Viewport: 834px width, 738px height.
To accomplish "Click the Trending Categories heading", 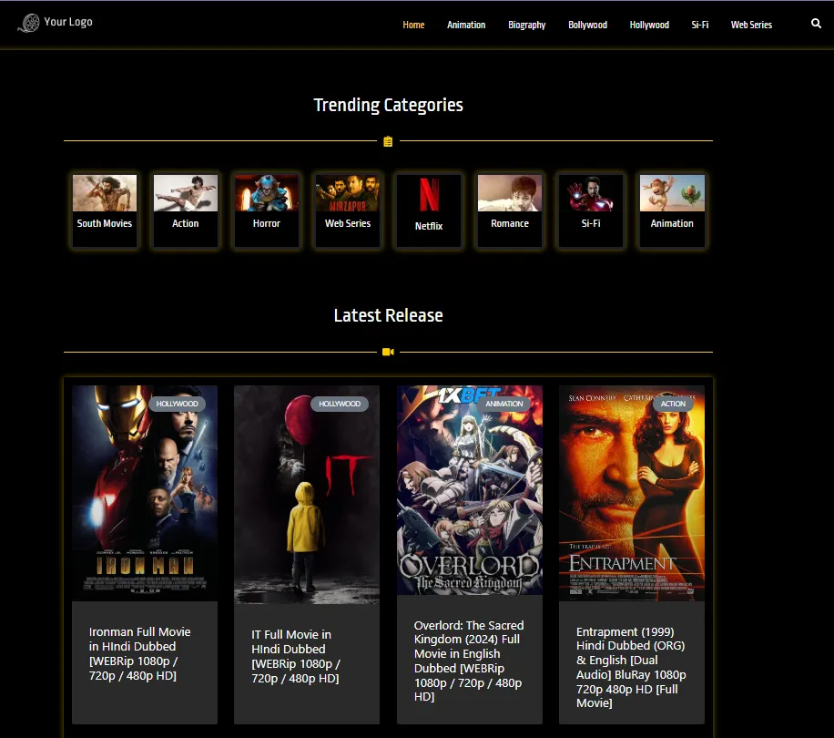I will click(x=388, y=106).
